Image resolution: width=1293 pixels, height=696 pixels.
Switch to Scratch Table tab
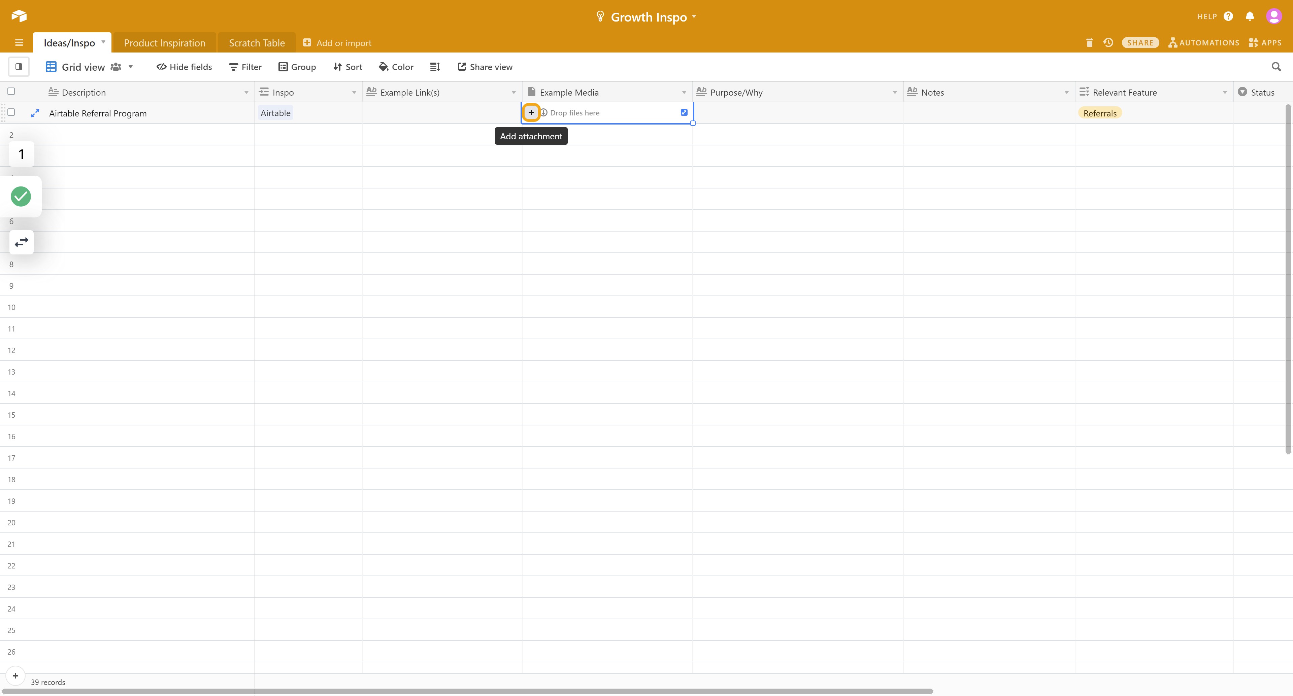(x=257, y=43)
